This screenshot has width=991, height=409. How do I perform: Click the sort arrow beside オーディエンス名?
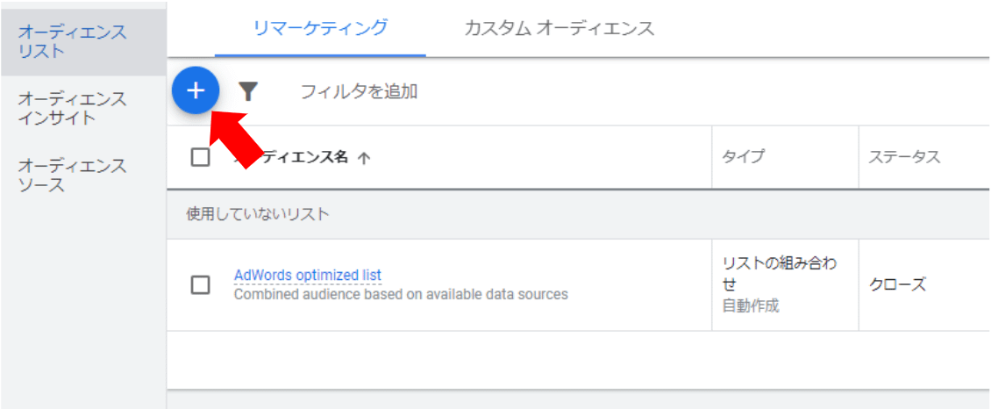[365, 158]
